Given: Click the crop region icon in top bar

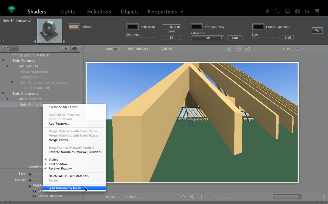Looking at the screenshot, I should pyautogui.click(x=307, y=11).
